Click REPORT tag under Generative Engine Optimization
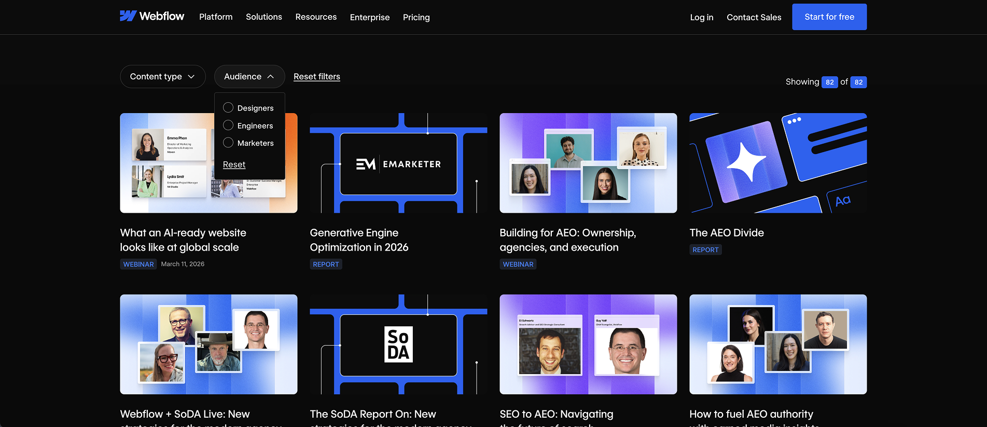The height and width of the screenshot is (427, 987). [x=326, y=264]
